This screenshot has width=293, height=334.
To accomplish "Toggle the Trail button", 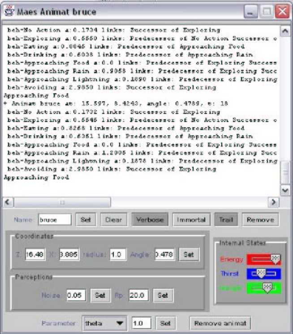I will (226, 220).
